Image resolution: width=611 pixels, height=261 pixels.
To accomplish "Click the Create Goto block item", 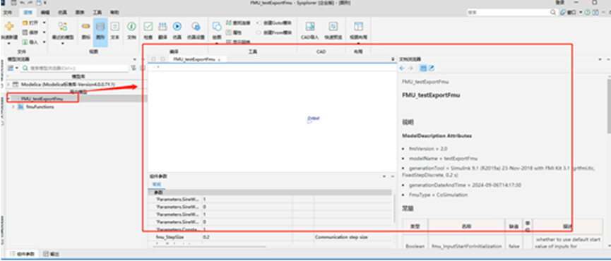I will [x=274, y=23].
